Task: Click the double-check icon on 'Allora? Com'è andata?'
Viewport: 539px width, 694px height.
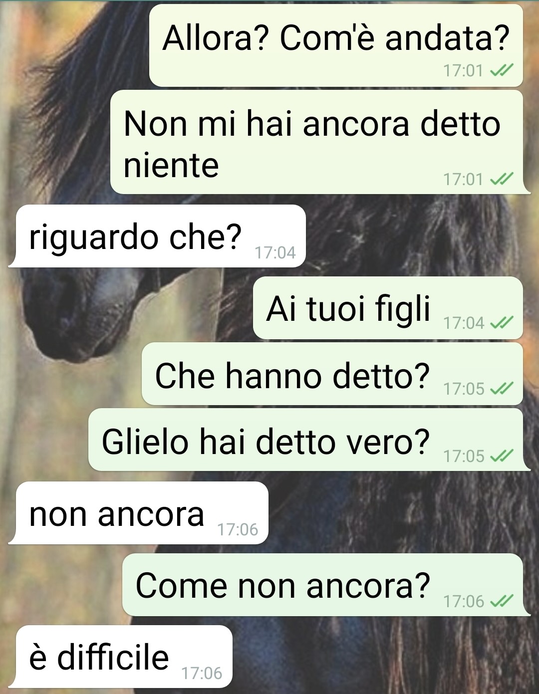Action: tap(502, 71)
